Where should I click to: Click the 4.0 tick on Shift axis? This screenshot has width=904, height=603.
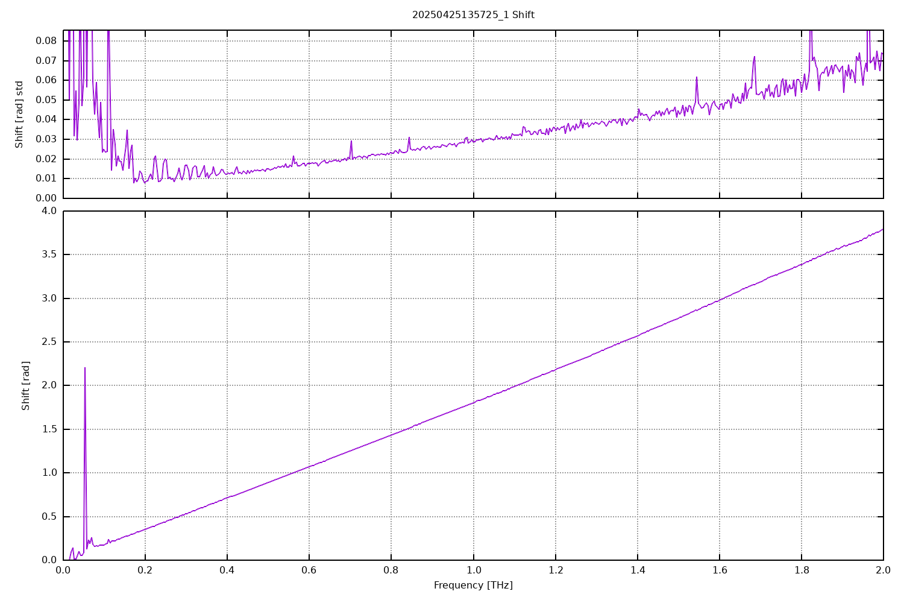[49, 211]
